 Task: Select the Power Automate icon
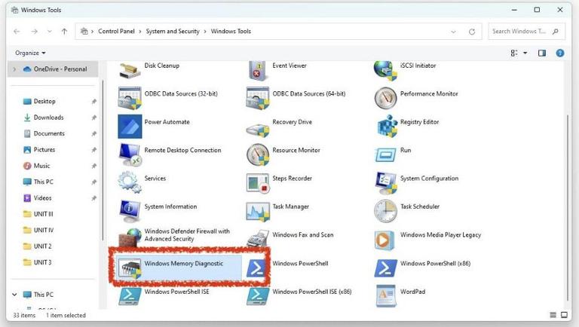[130, 127]
